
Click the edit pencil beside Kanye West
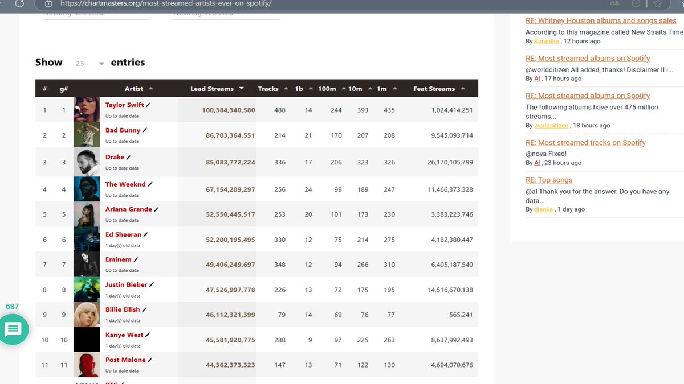coord(148,335)
